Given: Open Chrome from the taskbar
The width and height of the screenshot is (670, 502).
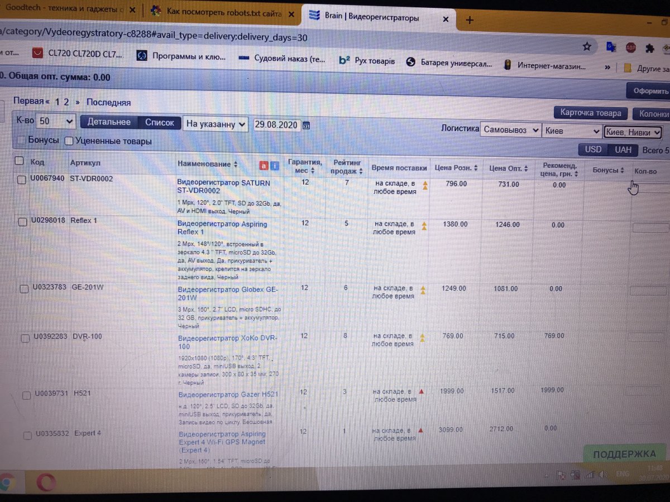Looking at the screenshot, I should tap(7, 483).
